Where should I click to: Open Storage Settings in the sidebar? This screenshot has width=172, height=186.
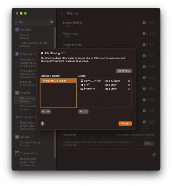pyautogui.click(x=31, y=144)
